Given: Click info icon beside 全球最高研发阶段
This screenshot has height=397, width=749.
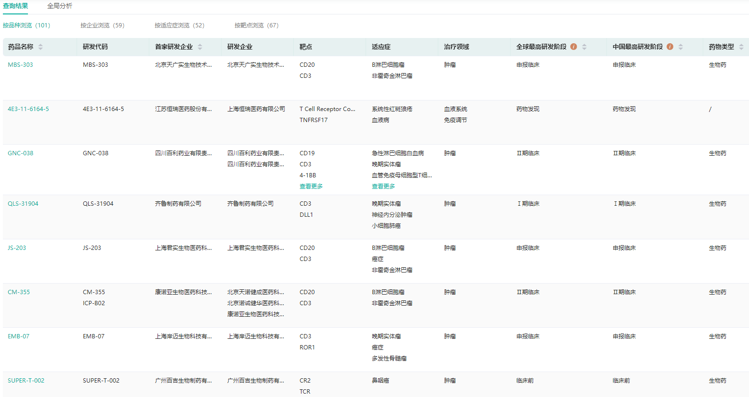Looking at the screenshot, I should click(574, 47).
